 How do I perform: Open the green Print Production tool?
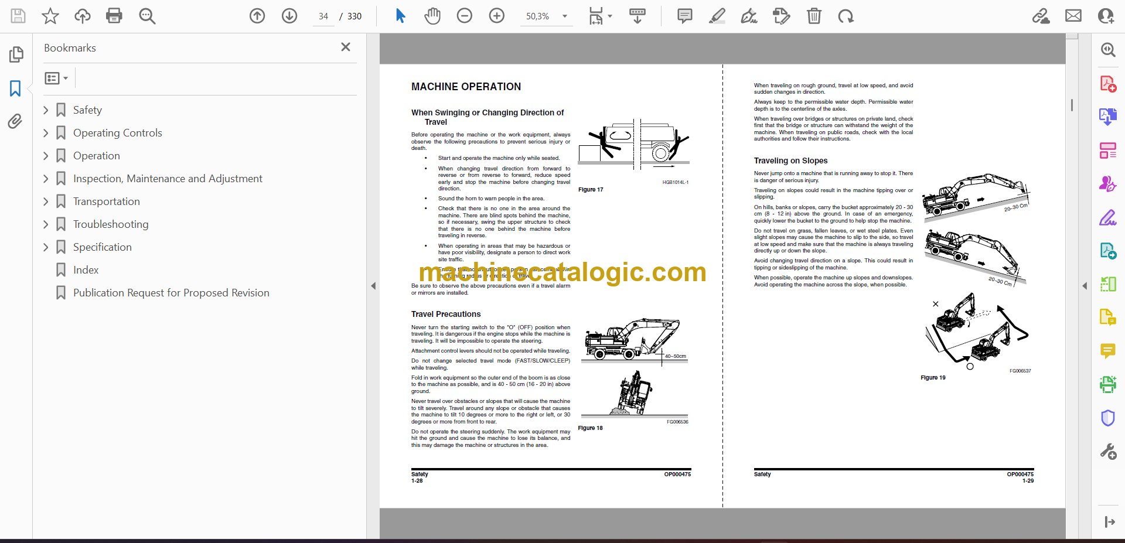pos(1107,384)
